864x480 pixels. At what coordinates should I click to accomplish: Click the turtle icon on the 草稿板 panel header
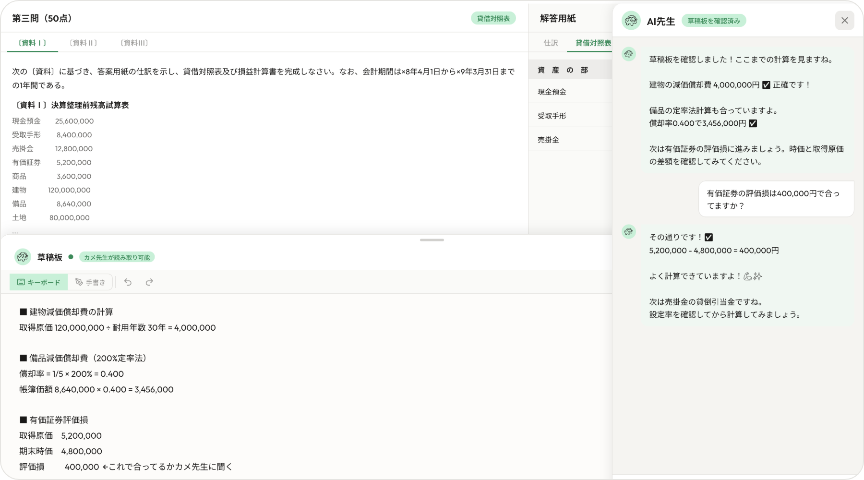pyautogui.click(x=22, y=257)
